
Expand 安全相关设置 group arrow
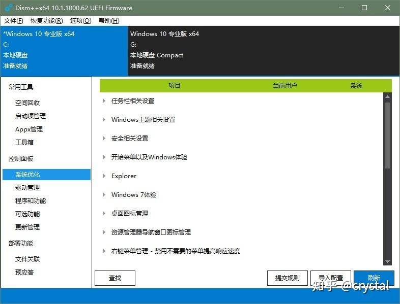pos(104,139)
